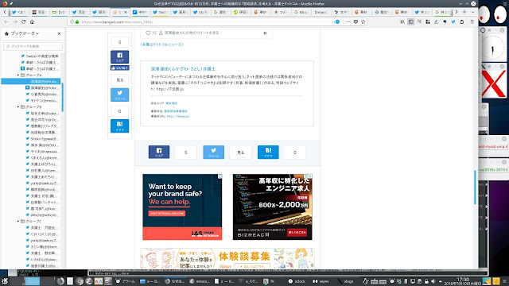This screenshot has width=509, height=286.
Task: Switch to xclock in the taskbar
Action: click(297, 281)
